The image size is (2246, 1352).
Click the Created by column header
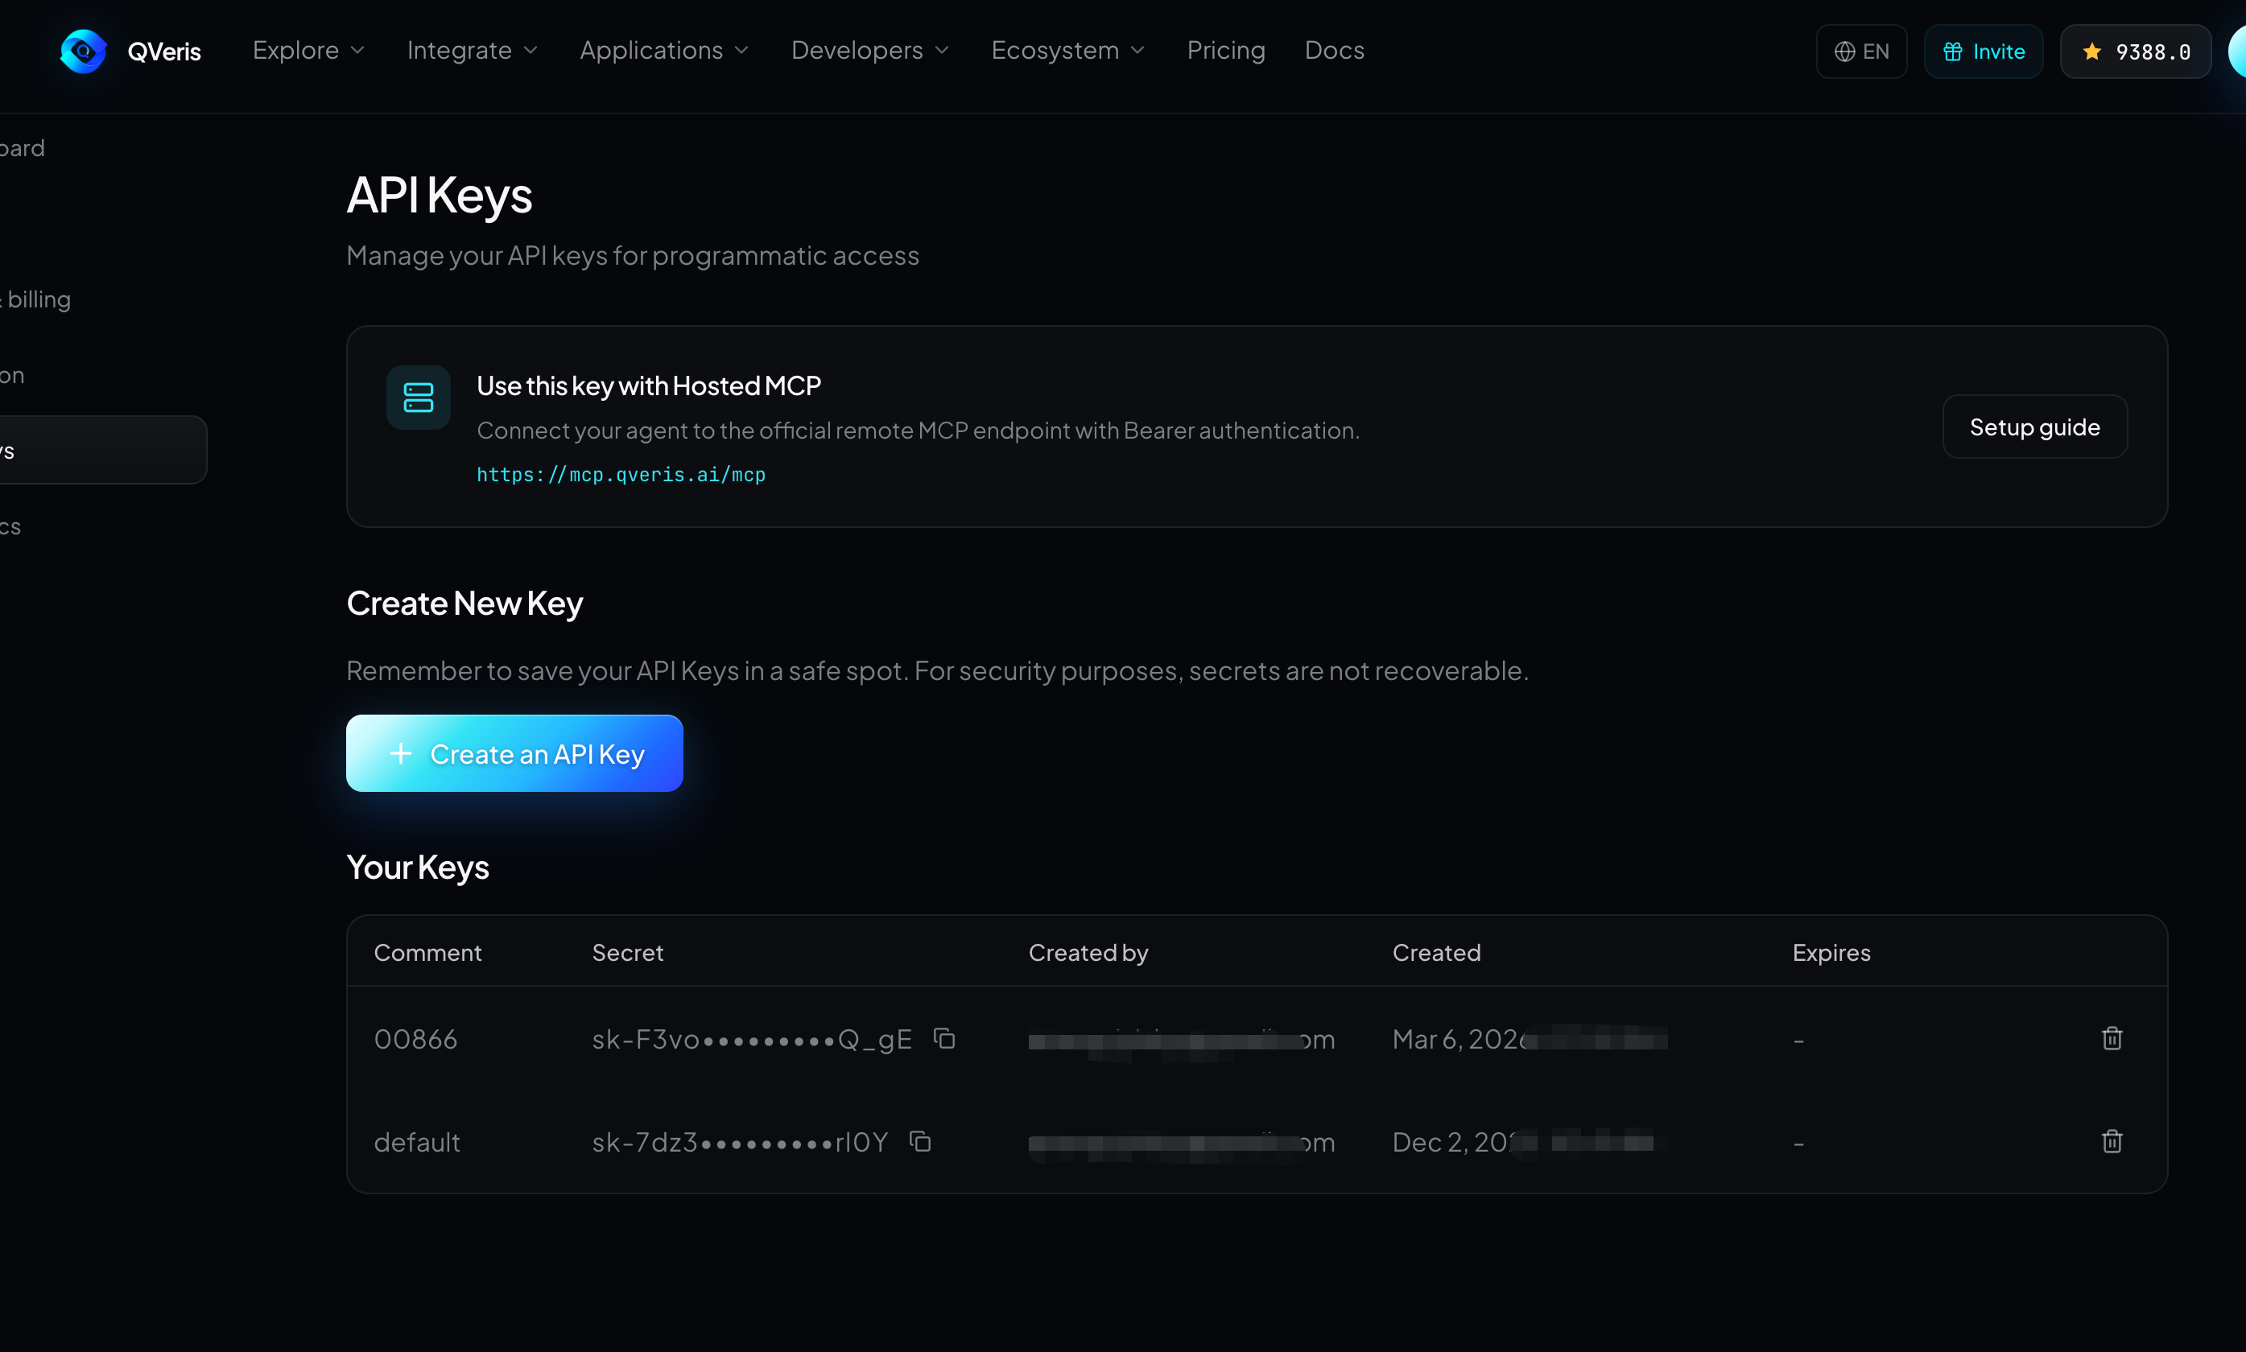point(1088,952)
